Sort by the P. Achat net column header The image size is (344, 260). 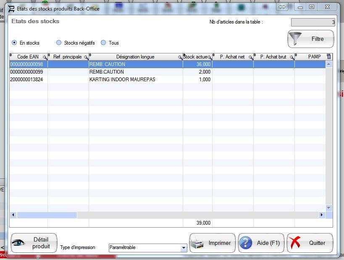tap(232, 57)
